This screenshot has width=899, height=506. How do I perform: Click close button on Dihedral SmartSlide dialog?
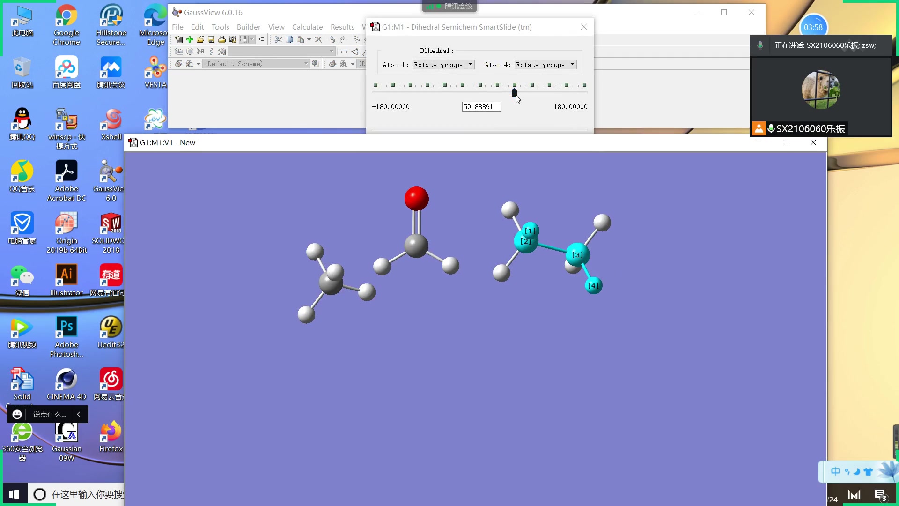pyautogui.click(x=583, y=27)
